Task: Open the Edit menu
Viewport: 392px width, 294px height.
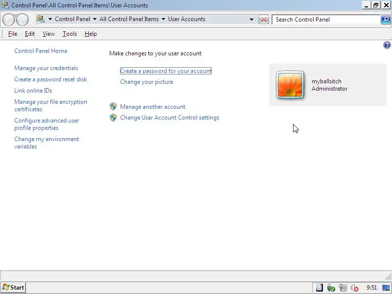Action: coord(30,34)
